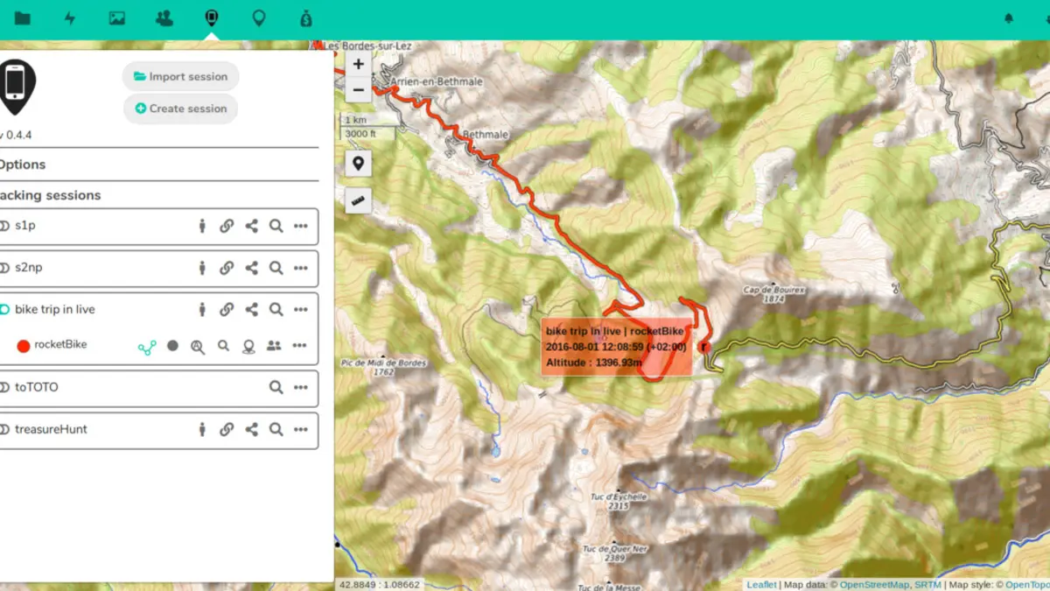This screenshot has height=591, width=1050.
Task: Toggle the s1p session on
Action: (x=4, y=226)
